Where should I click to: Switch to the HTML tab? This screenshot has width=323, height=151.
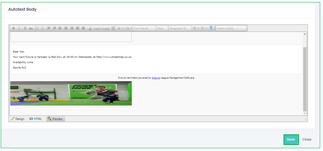[35, 119]
